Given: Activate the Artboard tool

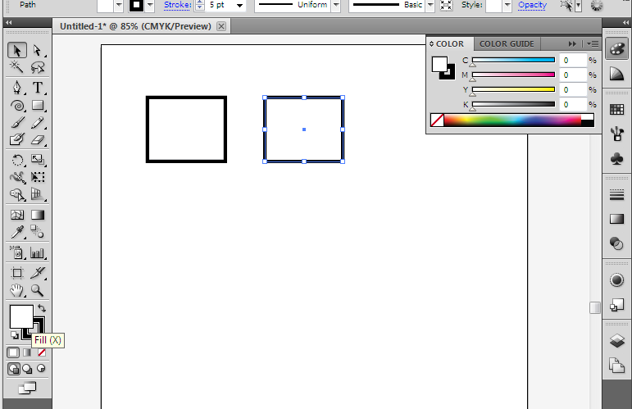Looking at the screenshot, I should [17, 273].
